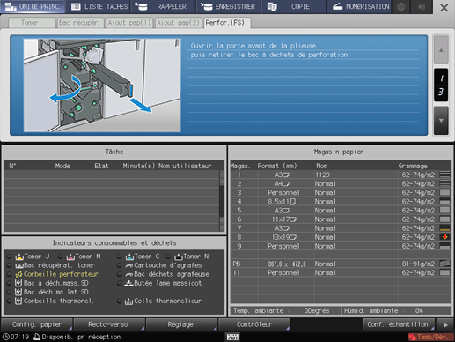Select the Corbeille perforateur indicator
The height and width of the screenshot is (342, 455).
(56, 274)
